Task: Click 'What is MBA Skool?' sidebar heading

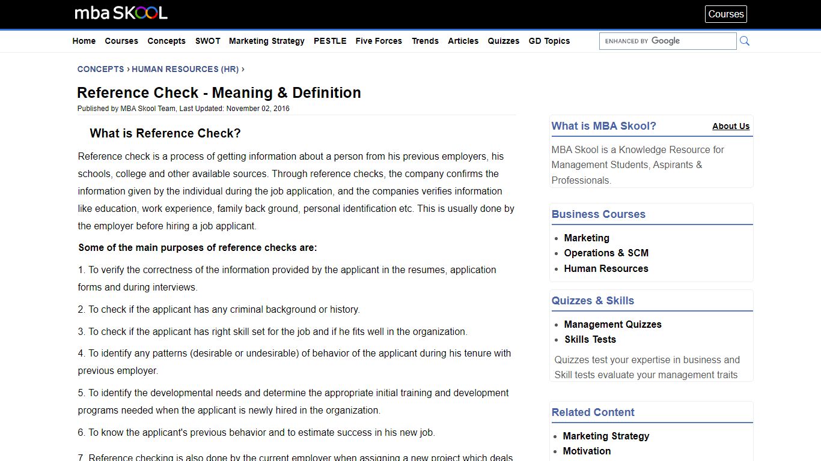Action: click(x=604, y=126)
